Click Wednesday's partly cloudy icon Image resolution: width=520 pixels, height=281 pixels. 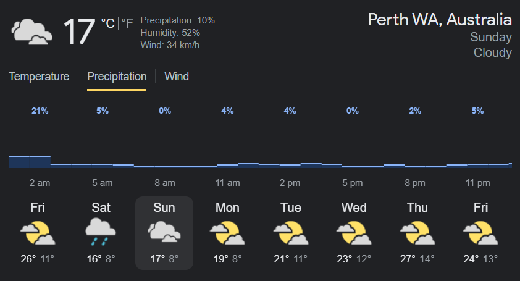tap(354, 233)
